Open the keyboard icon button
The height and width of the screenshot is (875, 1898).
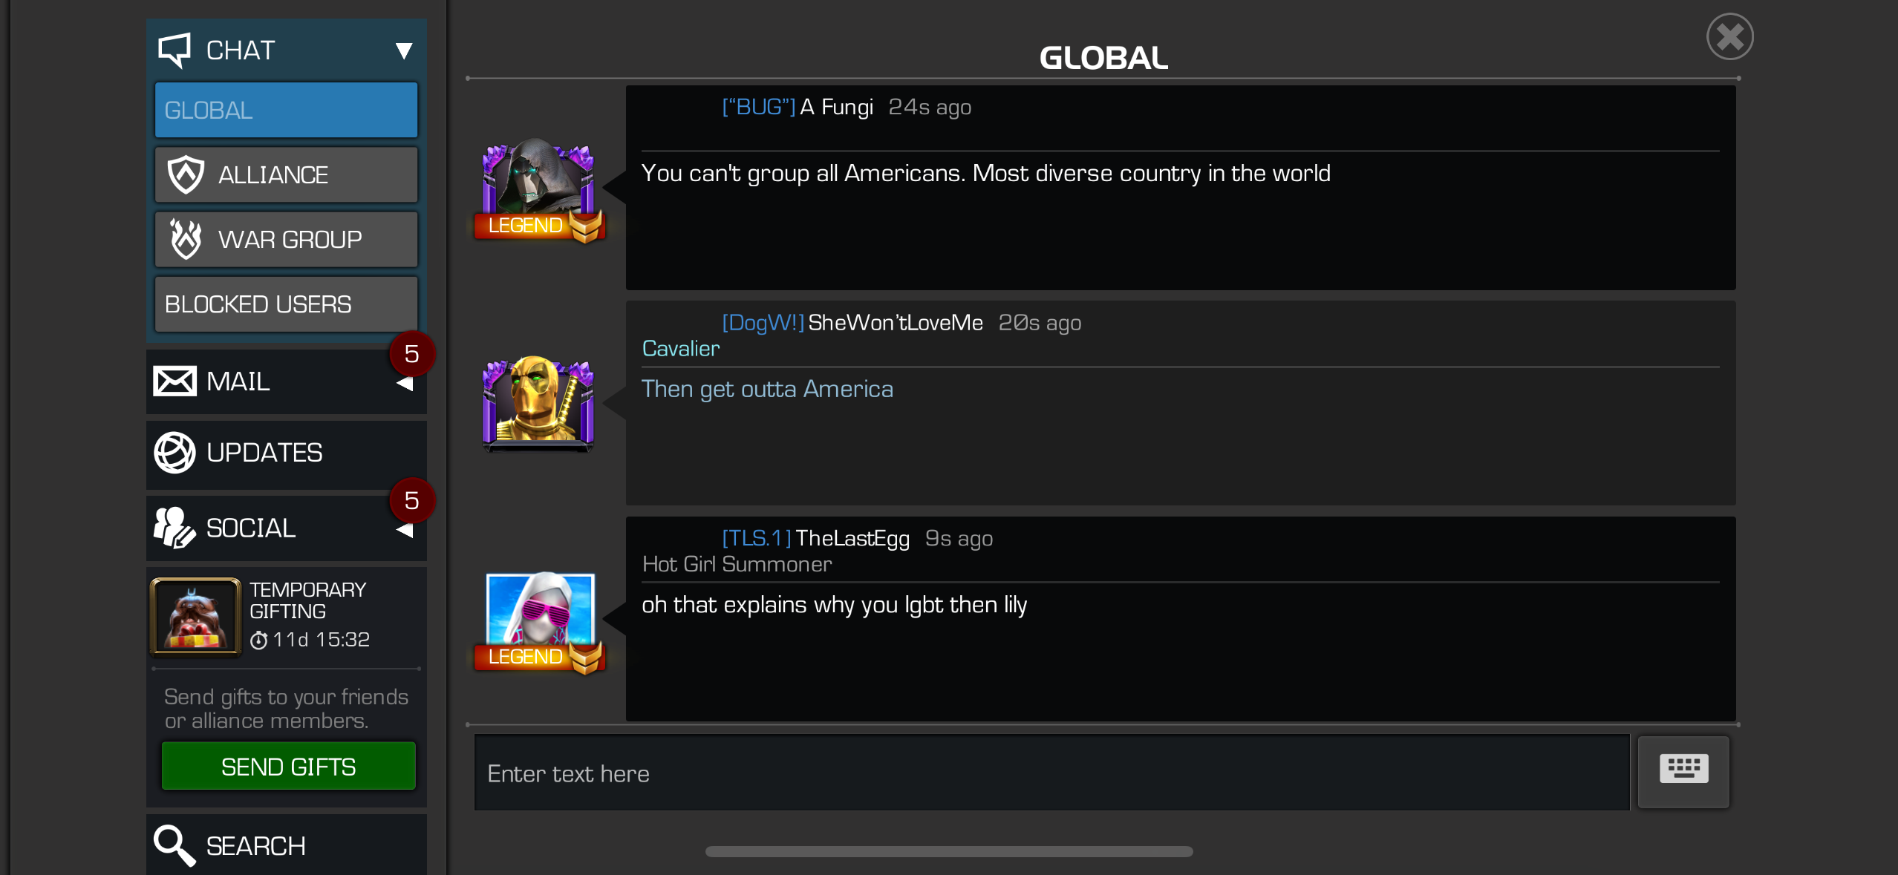click(x=1683, y=770)
